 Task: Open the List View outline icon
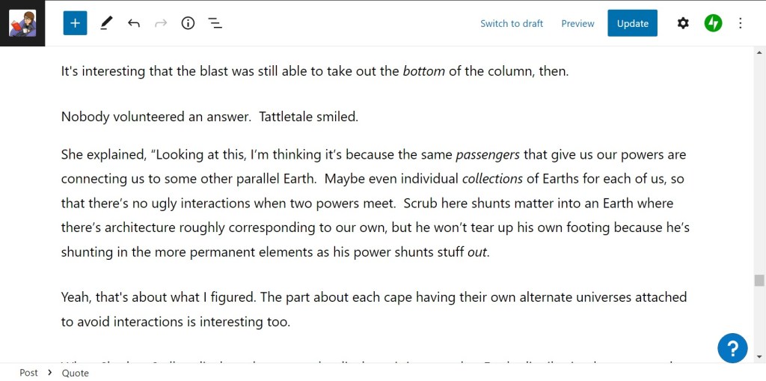point(215,23)
